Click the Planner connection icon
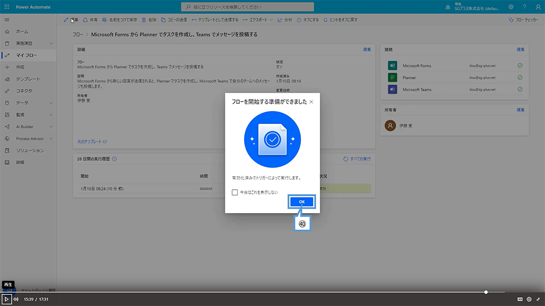Screen dimensions: 545x306 pyautogui.click(x=392, y=78)
